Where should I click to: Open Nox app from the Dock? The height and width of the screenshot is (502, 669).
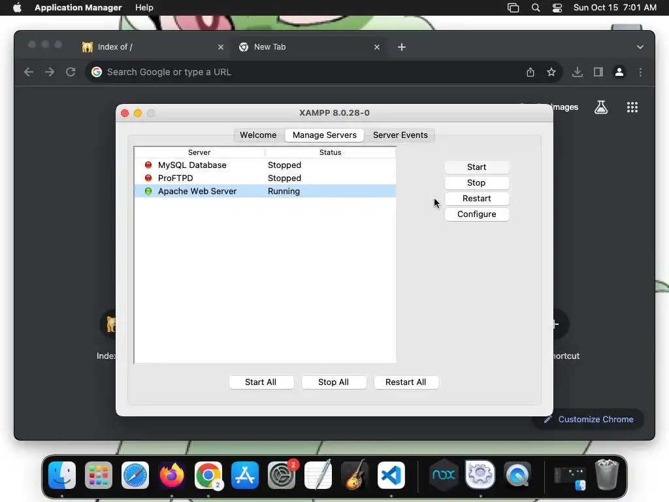(444, 475)
